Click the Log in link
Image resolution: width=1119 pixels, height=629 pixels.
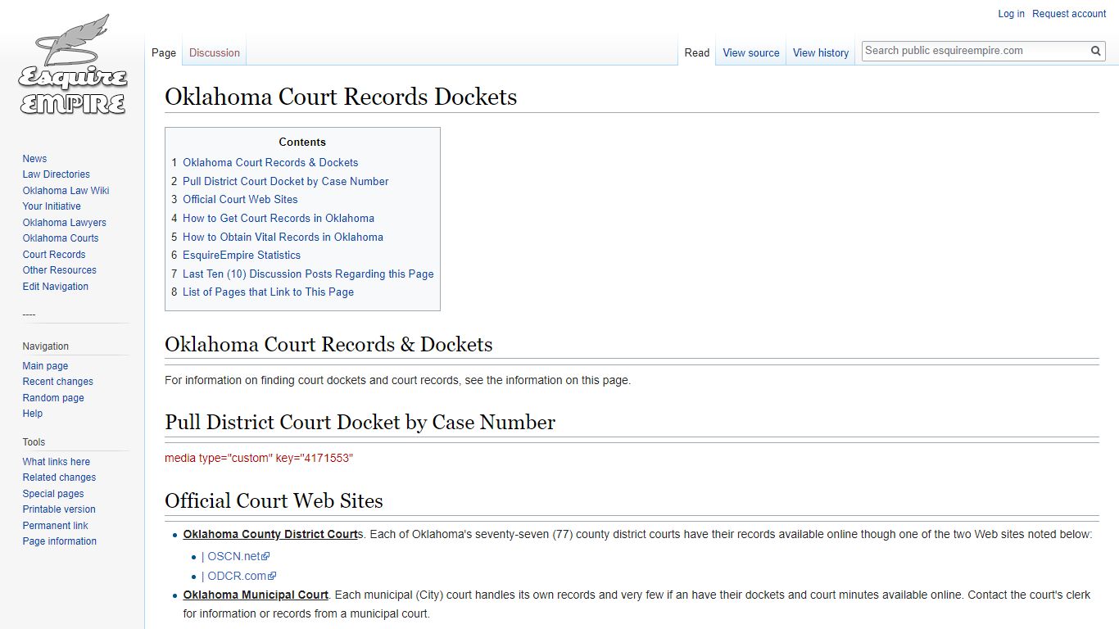pyautogui.click(x=1011, y=14)
